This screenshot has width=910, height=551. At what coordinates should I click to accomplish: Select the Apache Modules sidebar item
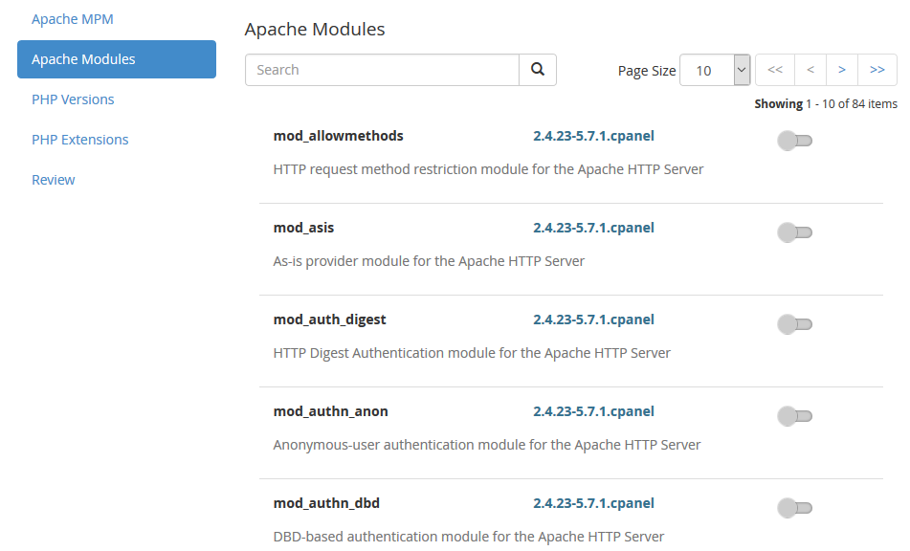click(x=117, y=59)
